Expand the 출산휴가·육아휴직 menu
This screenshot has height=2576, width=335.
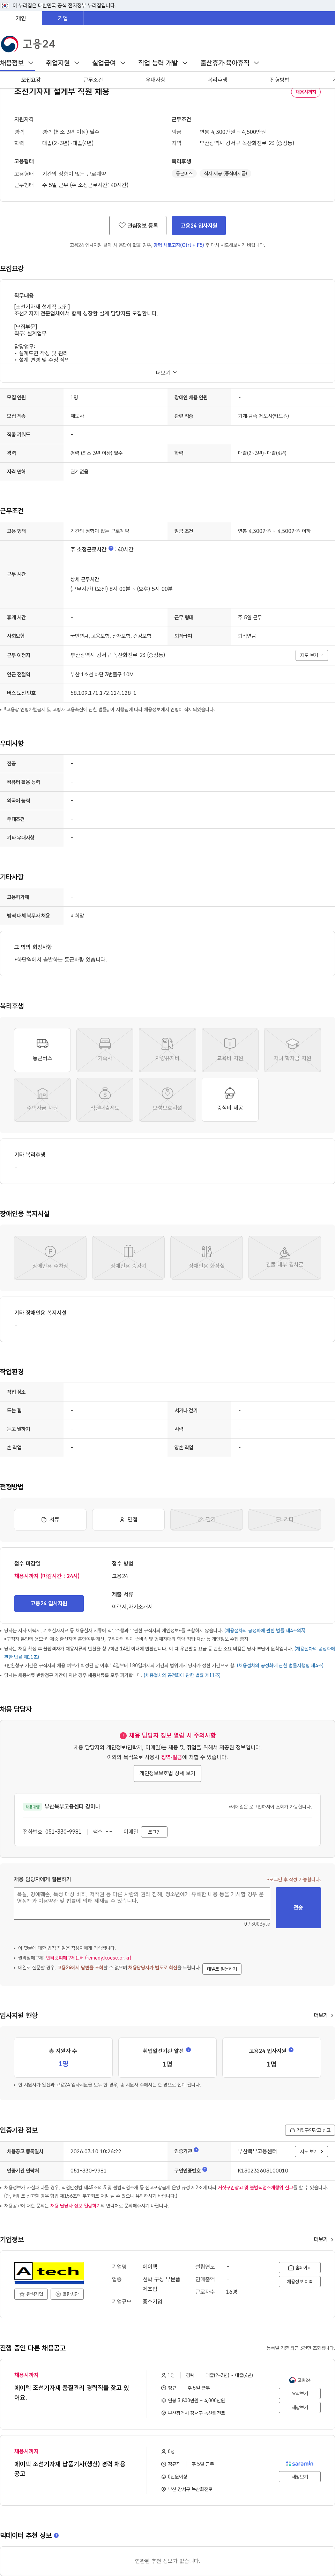(229, 63)
